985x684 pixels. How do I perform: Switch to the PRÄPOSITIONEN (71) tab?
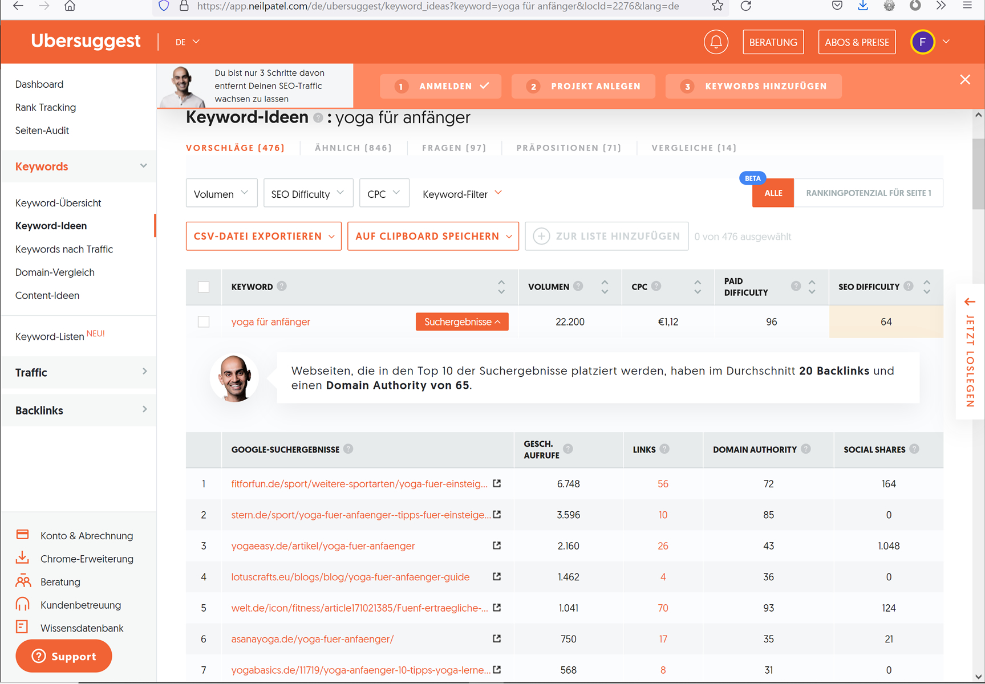[569, 148]
